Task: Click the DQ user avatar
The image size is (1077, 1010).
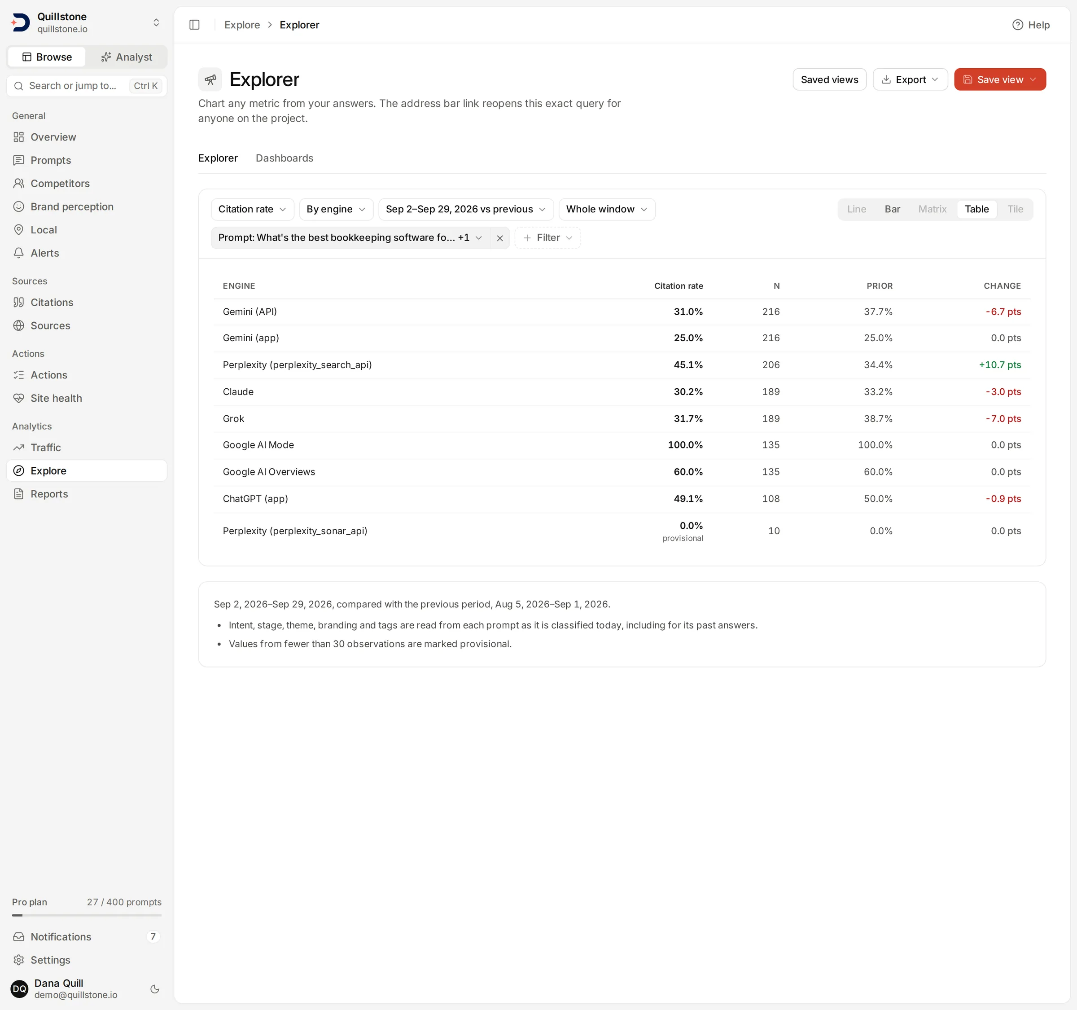Action: click(x=19, y=989)
